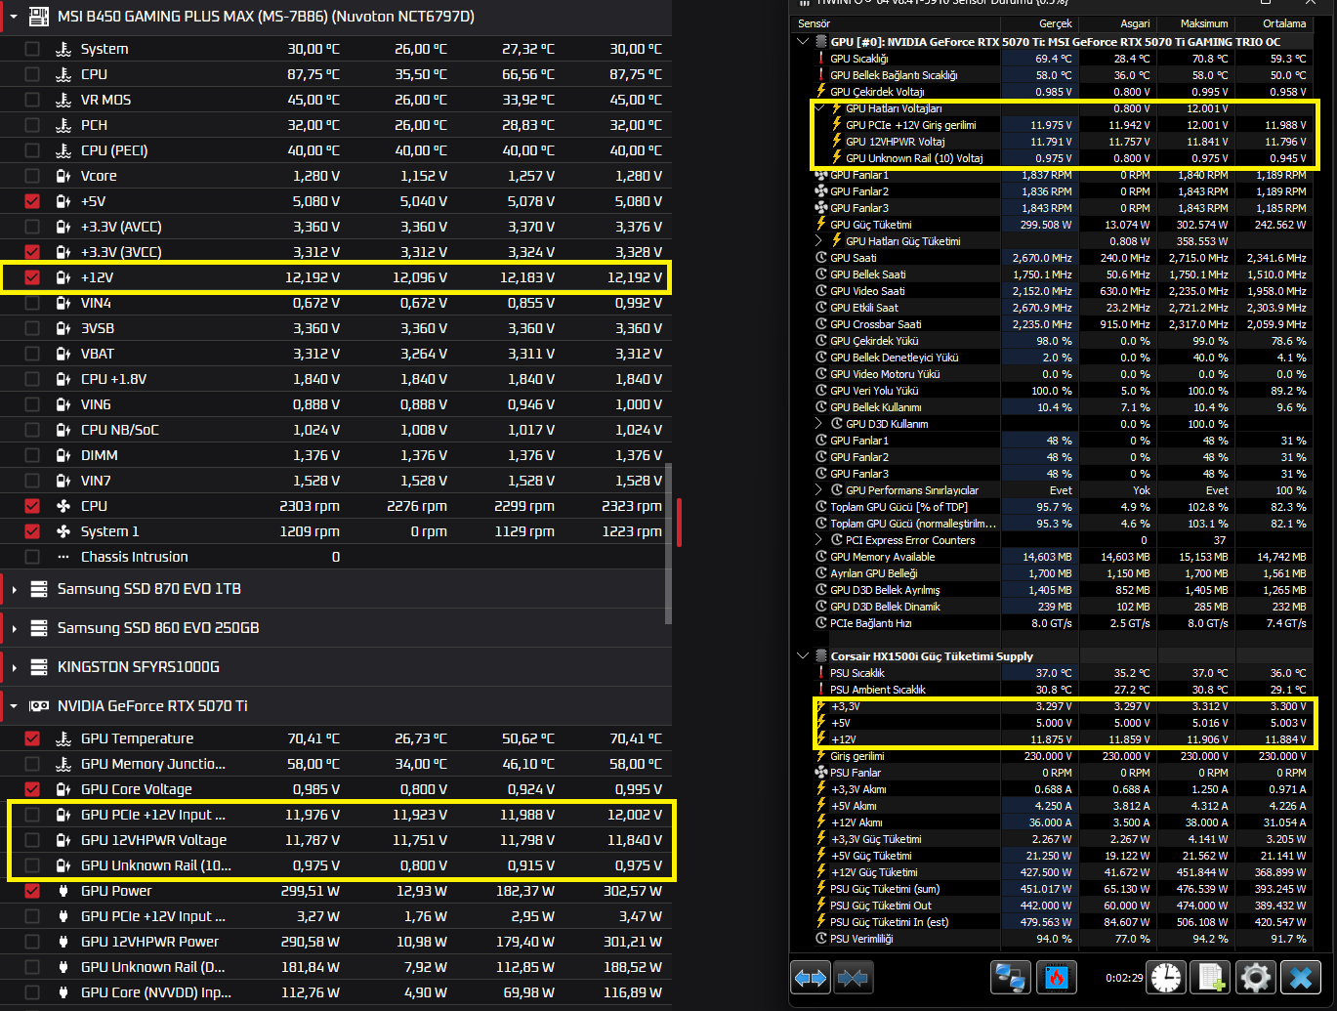Close HWiNFO sensors with blue X button
This screenshot has height=1011, width=1337.
pos(1301,978)
